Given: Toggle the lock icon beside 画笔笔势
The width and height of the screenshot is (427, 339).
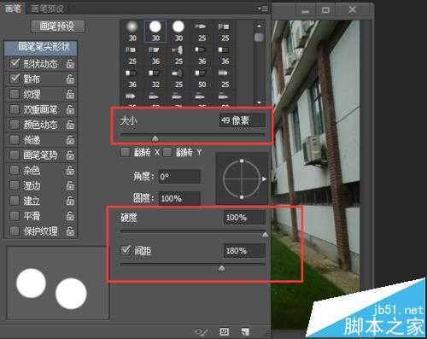Looking at the screenshot, I should [70, 155].
